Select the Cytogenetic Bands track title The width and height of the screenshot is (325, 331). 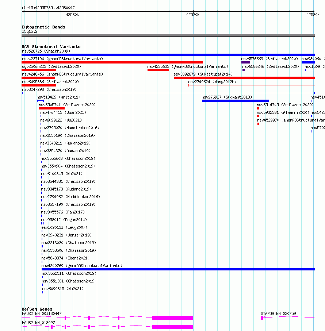[43, 27]
